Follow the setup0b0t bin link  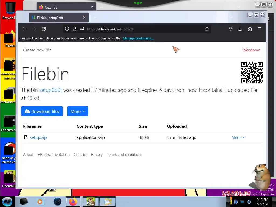(x=50, y=90)
